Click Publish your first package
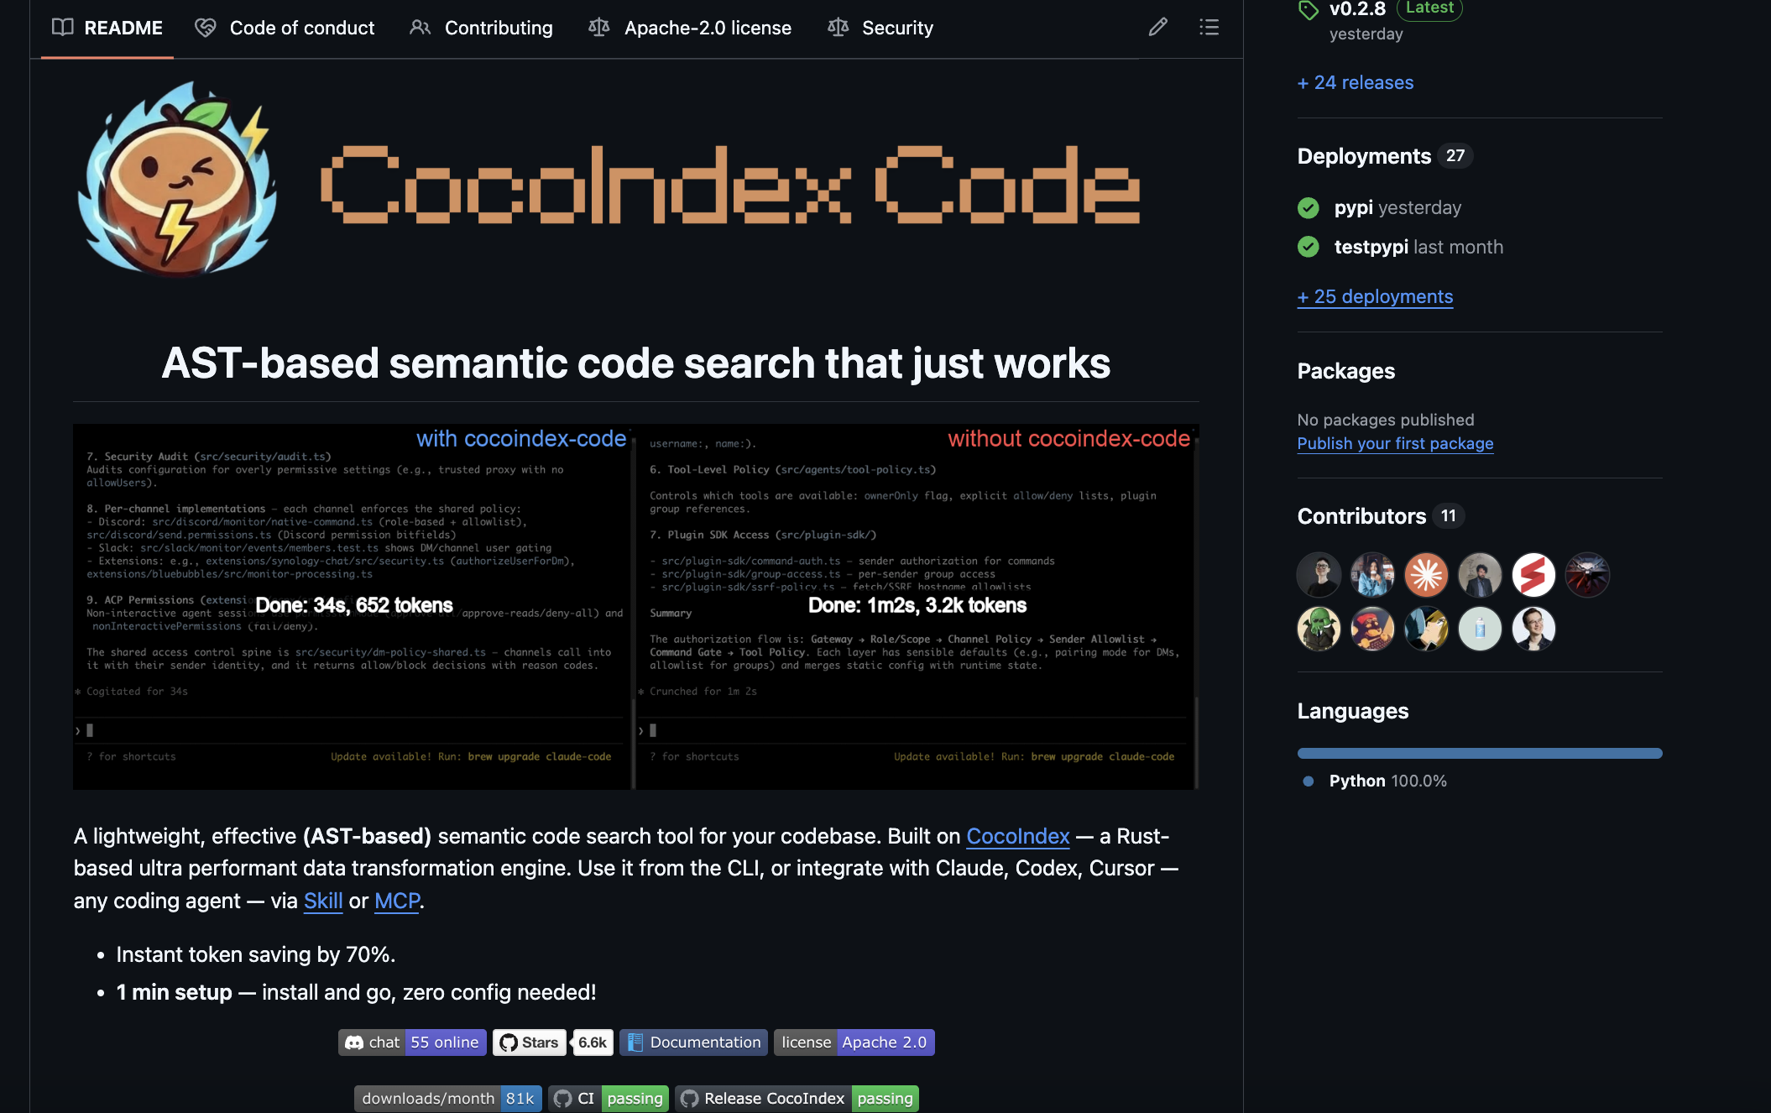The height and width of the screenshot is (1113, 1771). [1395, 443]
